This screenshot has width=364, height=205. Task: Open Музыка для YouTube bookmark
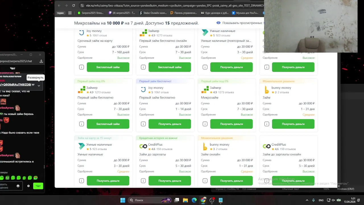[245, 13]
